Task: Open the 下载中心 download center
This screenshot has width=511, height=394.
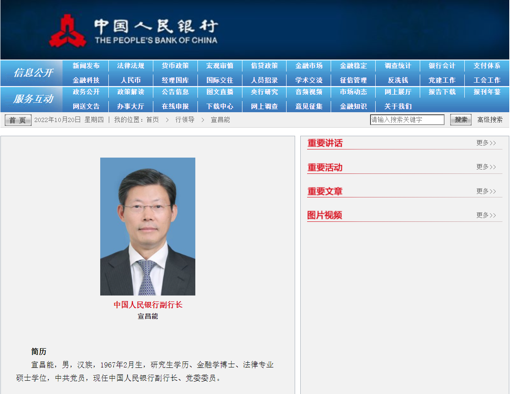Action: pos(220,107)
